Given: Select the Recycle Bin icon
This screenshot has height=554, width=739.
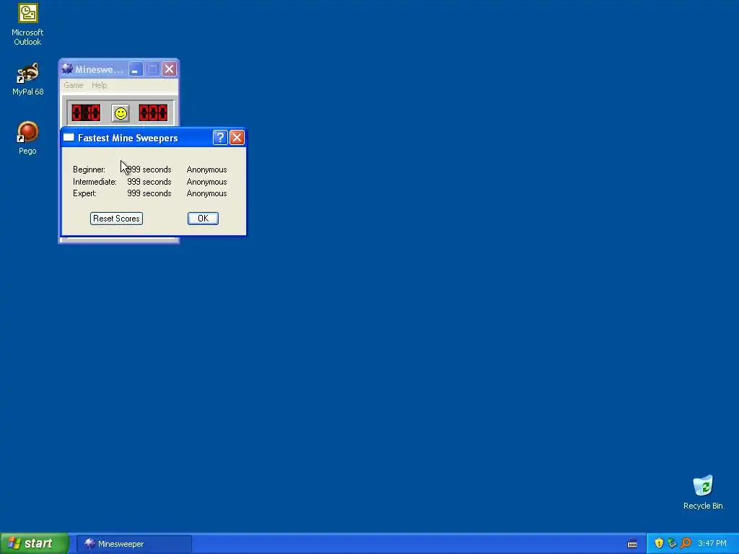Looking at the screenshot, I should (x=703, y=492).
